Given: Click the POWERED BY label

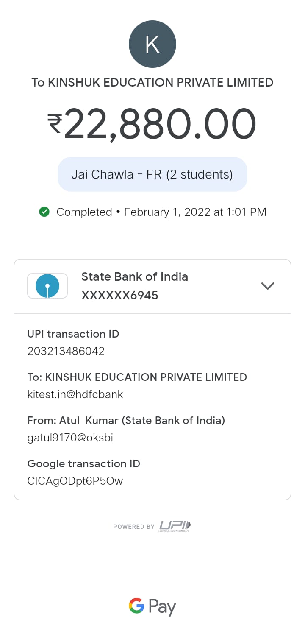Looking at the screenshot, I should point(133,527).
